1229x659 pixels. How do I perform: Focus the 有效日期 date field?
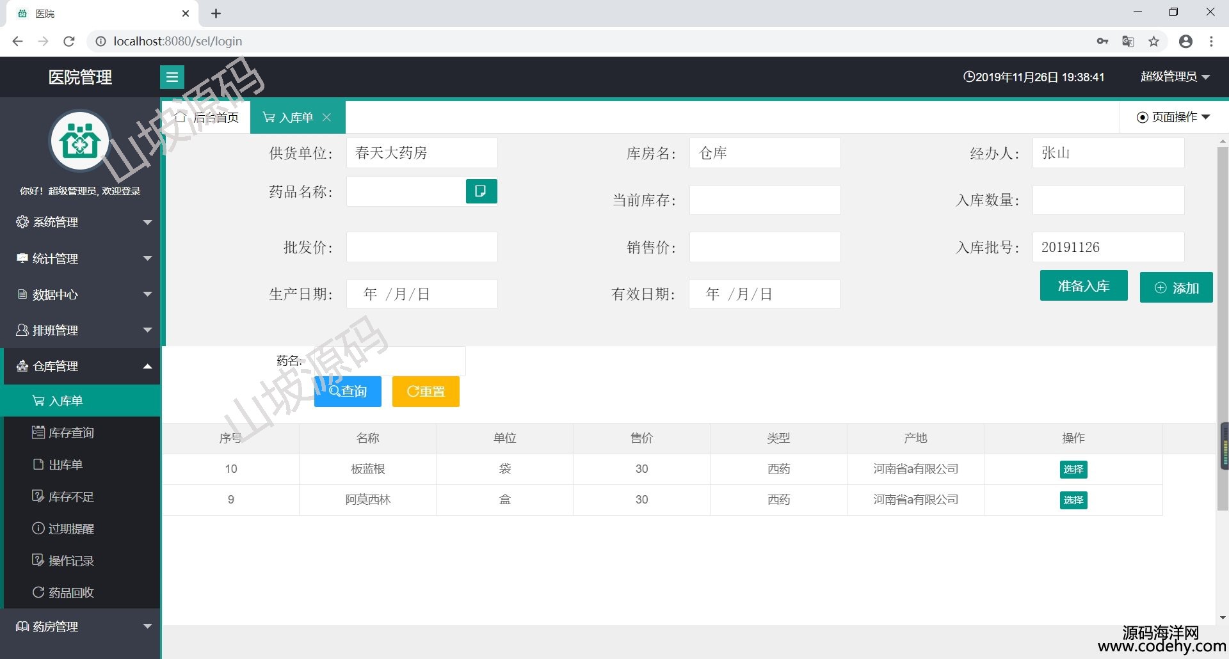click(764, 294)
